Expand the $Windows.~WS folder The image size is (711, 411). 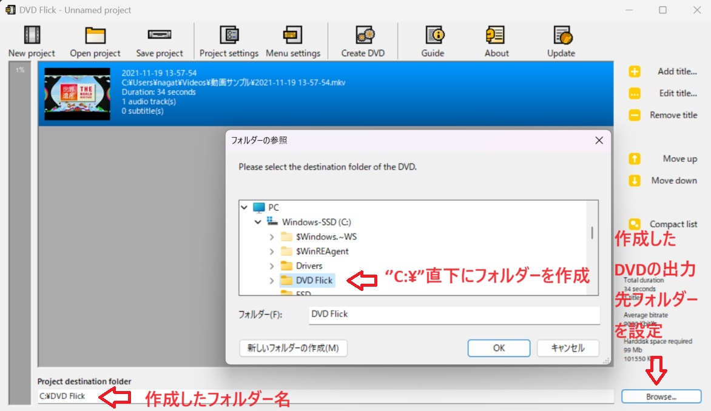(x=271, y=237)
